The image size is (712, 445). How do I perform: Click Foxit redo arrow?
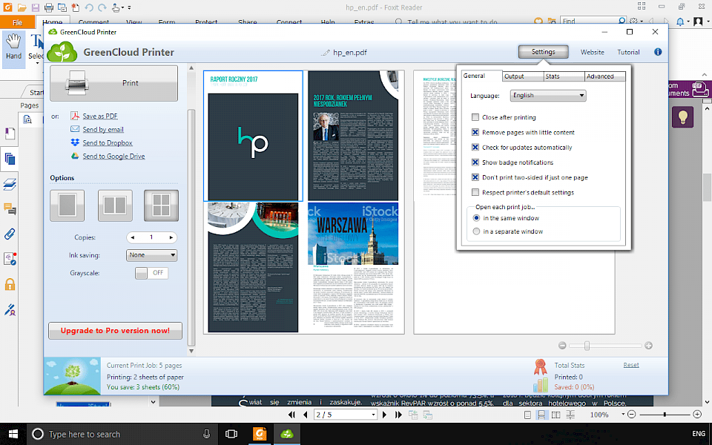102,7
